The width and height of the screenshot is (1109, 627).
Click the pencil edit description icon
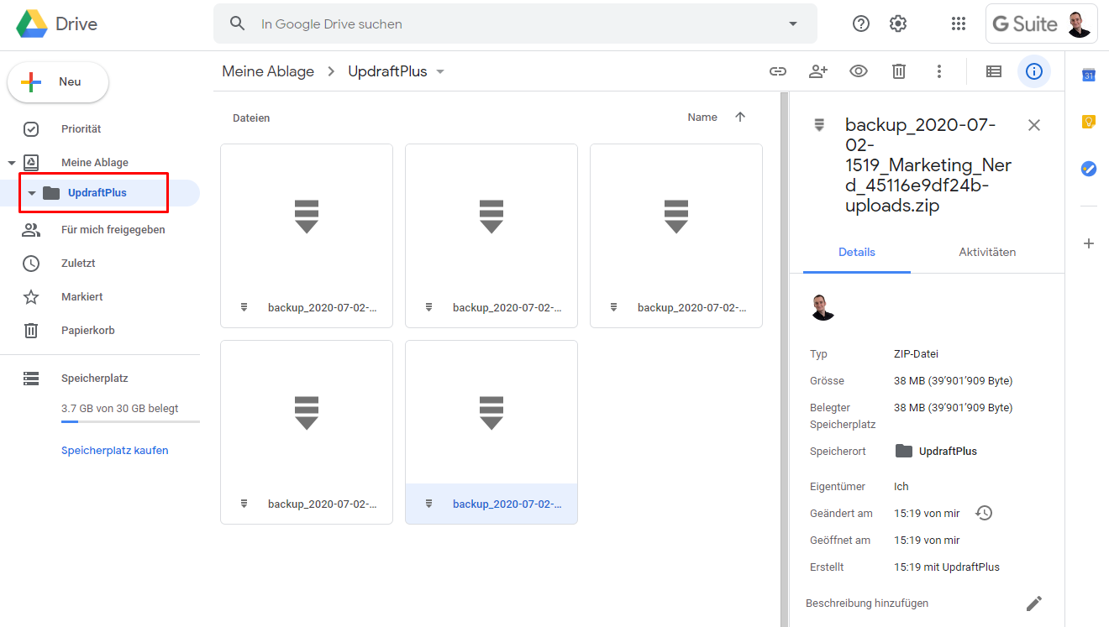pyautogui.click(x=1034, y=603)
